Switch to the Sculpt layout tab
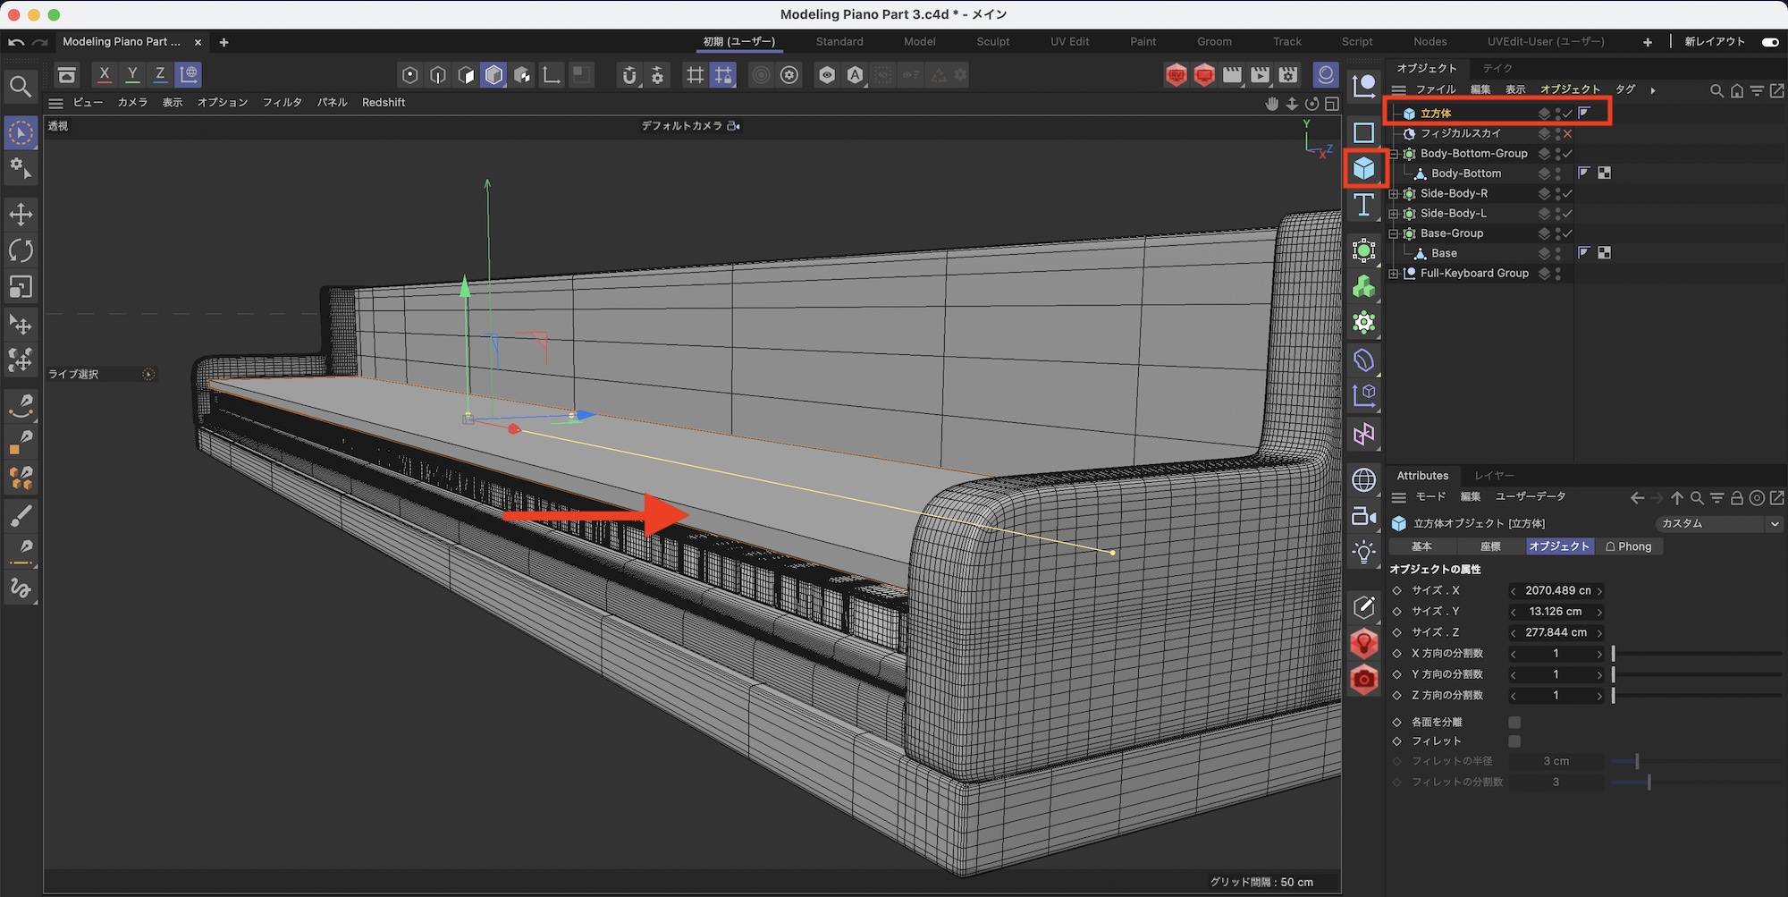This screenshot has height=897, width=1788. [992, 42]
